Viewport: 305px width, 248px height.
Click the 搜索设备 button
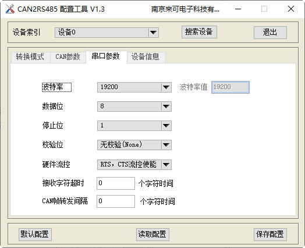[199, 32]
